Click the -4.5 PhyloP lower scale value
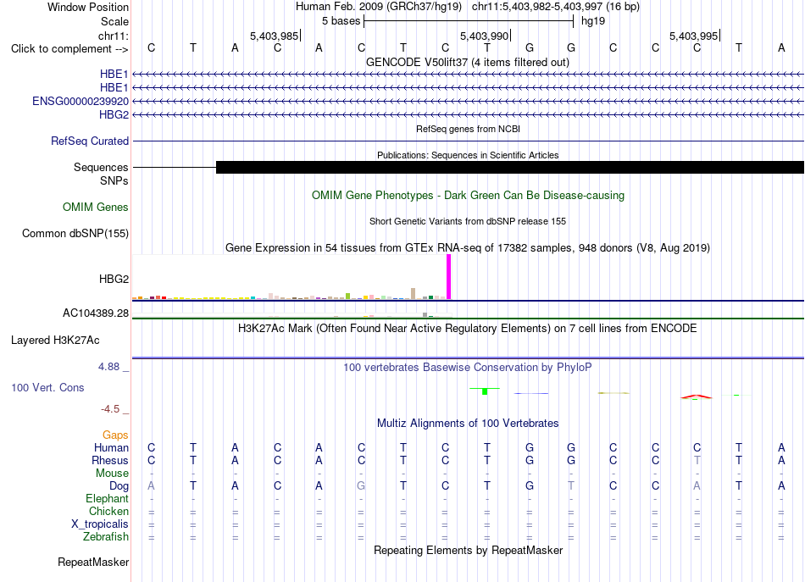The width and height of the screenshot is (805, 582). tap(110, 409)
